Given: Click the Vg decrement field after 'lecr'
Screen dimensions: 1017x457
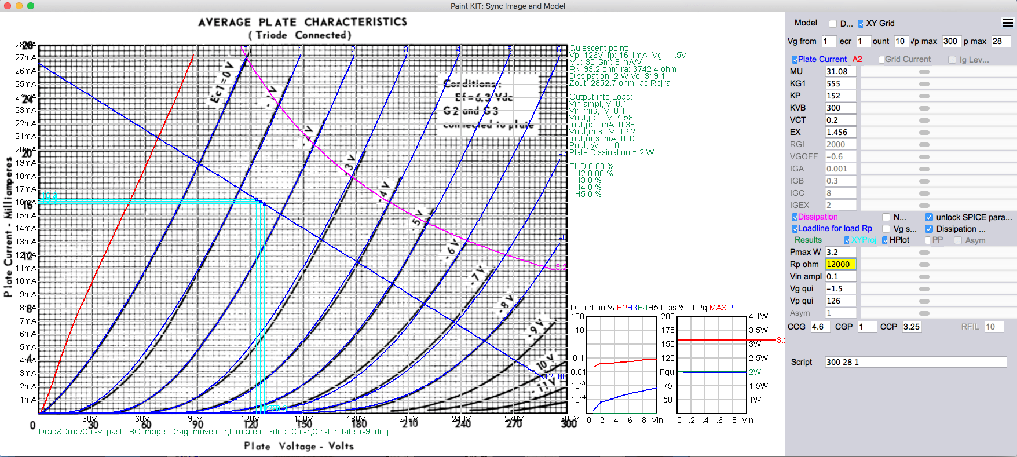Looking at the screenshot, I should (x=863, y=41).
